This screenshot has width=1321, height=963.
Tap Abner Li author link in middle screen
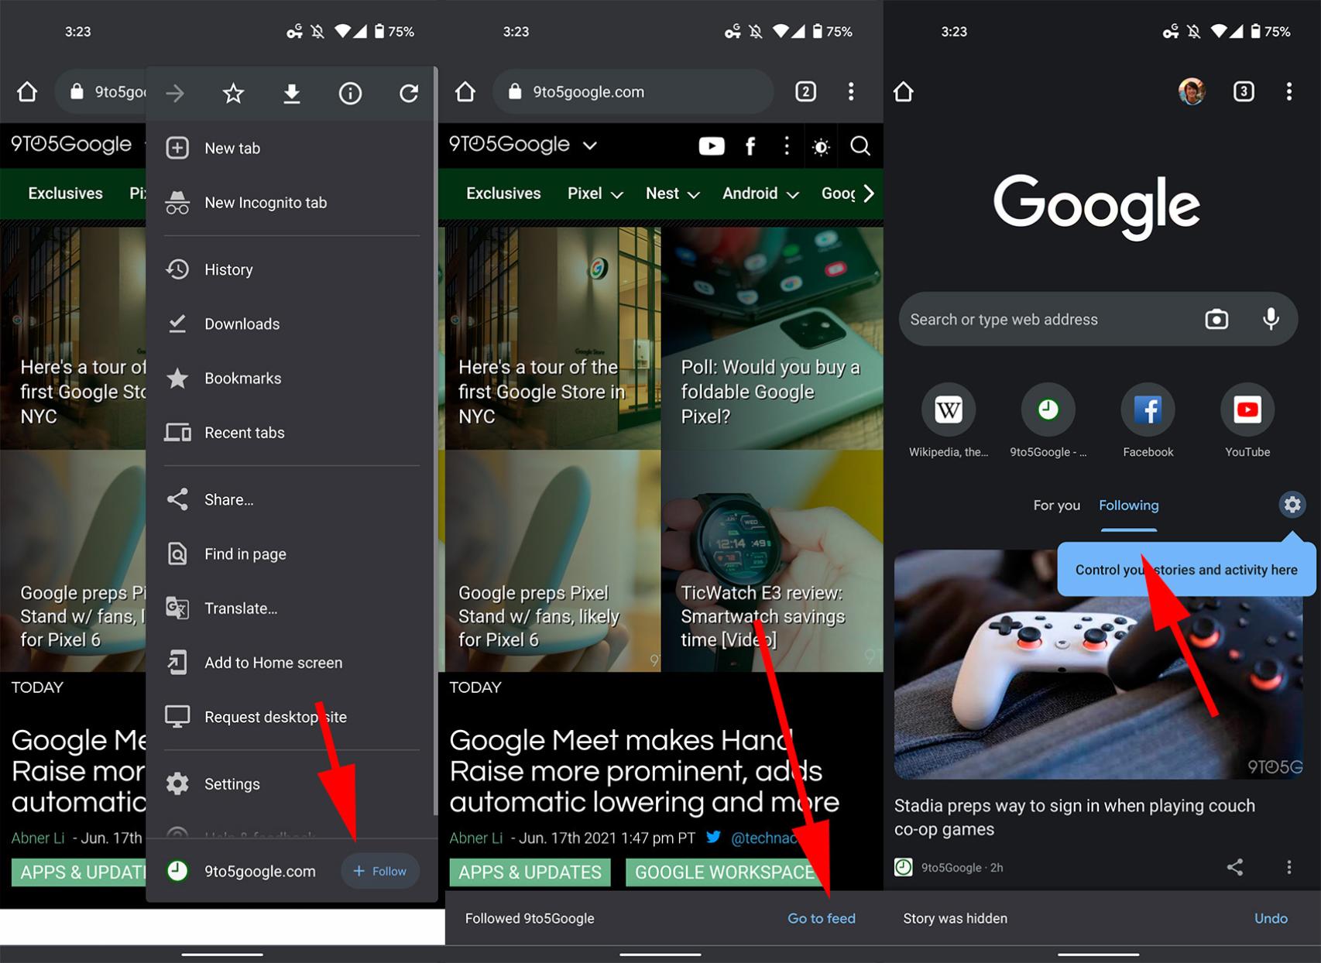[476, 838]
